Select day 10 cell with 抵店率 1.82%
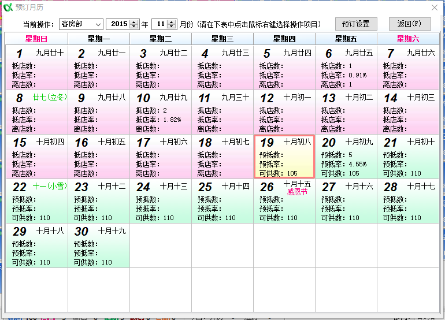445x320 pixels. [161, 112]
